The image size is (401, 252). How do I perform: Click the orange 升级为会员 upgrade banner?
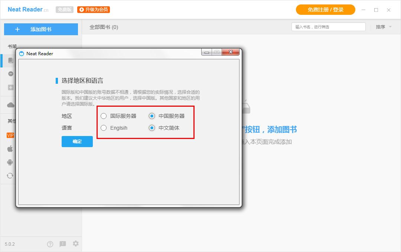pyautogui.click(x=93, y=10)
